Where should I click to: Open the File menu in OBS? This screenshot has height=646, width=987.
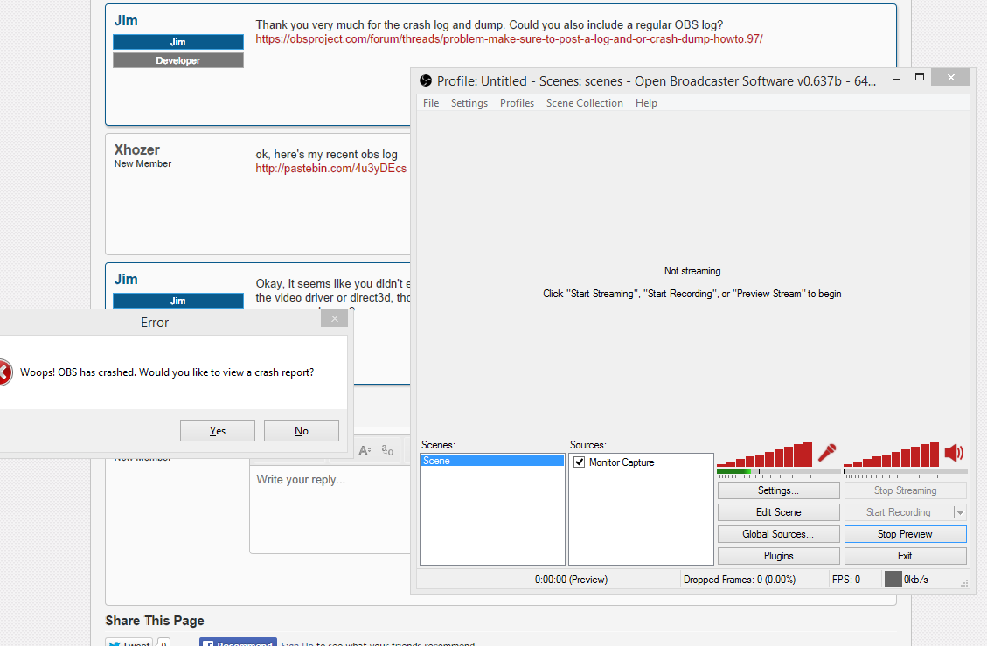(x=431, y=102)
